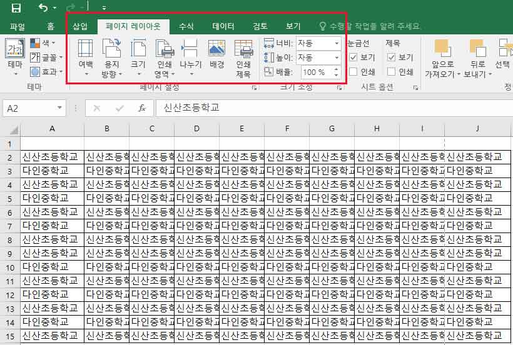The width and height of the screenshot is (513, 345).
Task: Open the Name Box dropdown arrow
Action: click(59, 107)
